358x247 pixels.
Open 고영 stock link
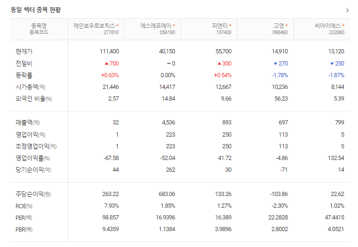279,26
